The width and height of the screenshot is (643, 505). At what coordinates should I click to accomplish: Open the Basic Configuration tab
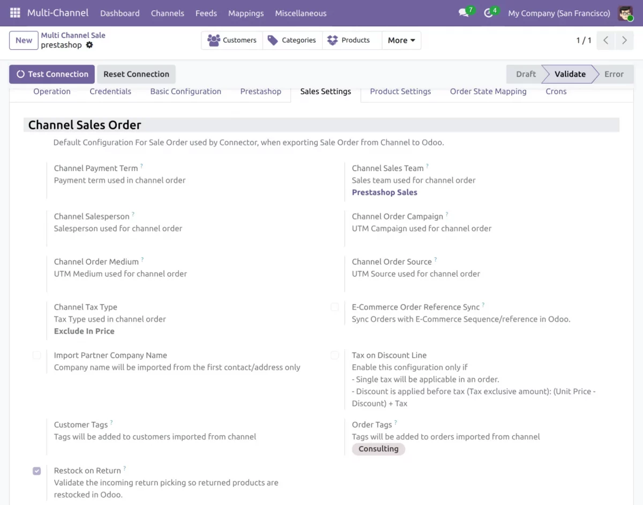pos(185,92)
